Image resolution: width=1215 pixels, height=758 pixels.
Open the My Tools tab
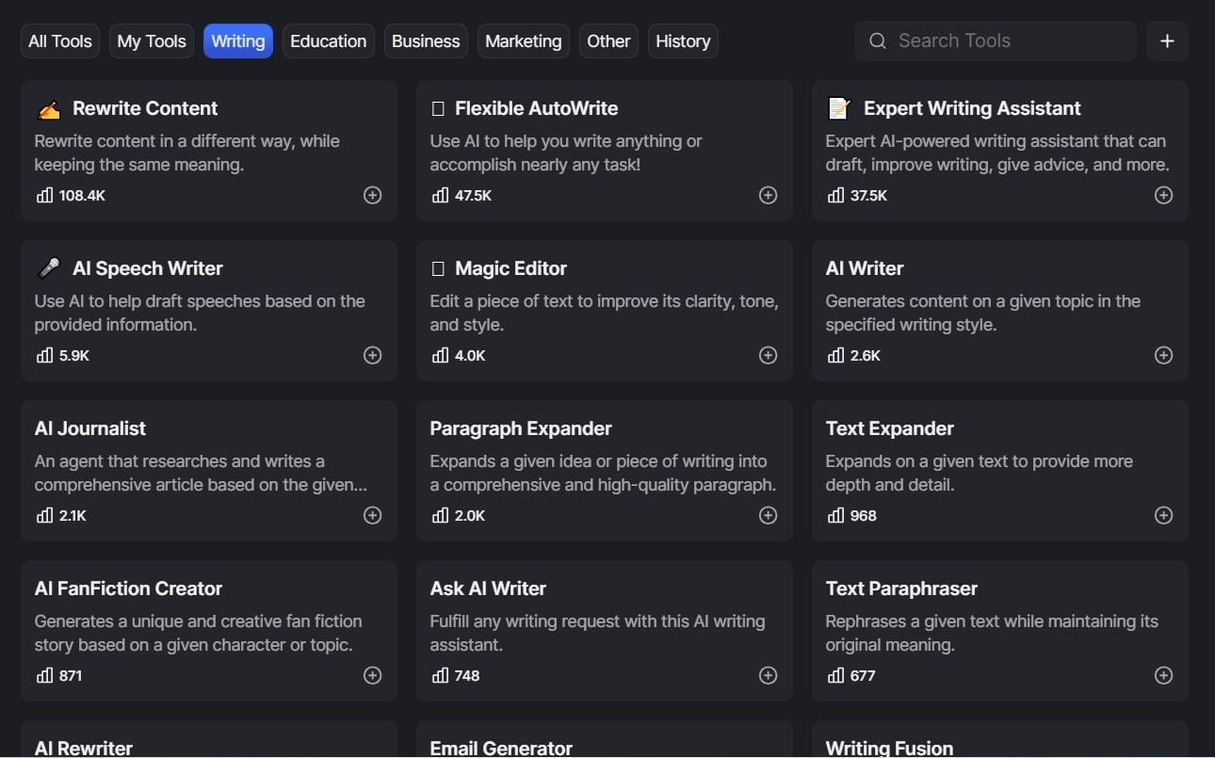[x=152, y=41]
